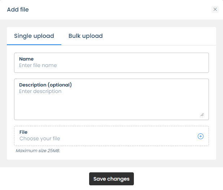Grab the description box resize handle

point(202,115)
